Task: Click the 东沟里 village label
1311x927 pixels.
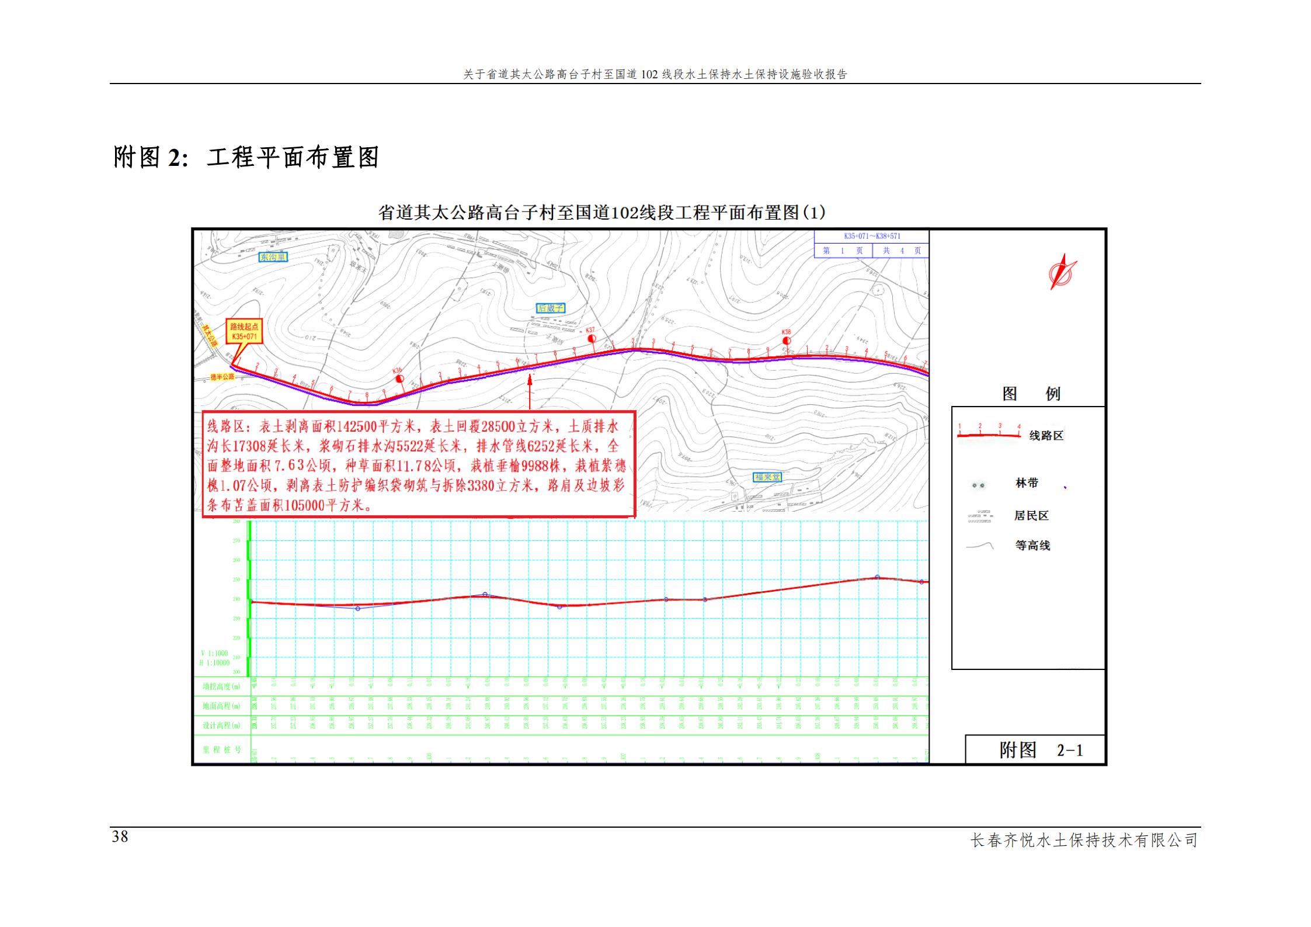Action: (273, 257)
